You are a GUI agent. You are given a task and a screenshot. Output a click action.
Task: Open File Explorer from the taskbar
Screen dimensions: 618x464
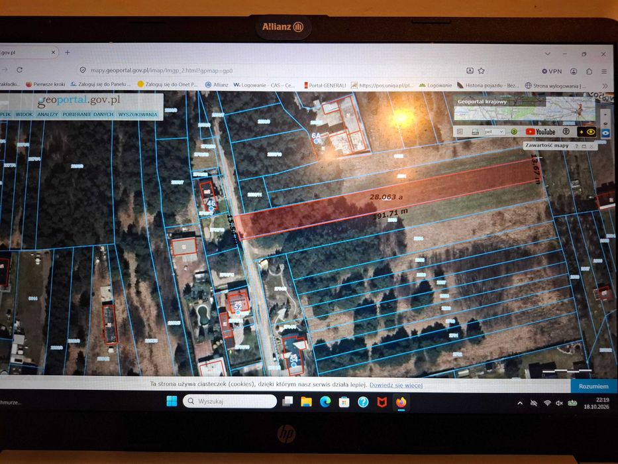pyautogui.click(x=306, y=402)
